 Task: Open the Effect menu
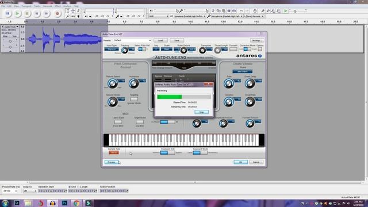click(x=57, y=6)
